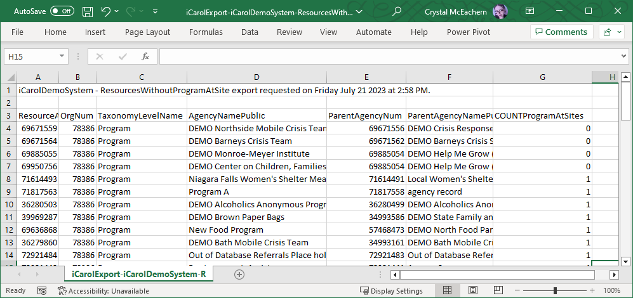This screenshot has height=298, width=633.
Task: Open the Search magnifier in title bar
Action: 397,11
